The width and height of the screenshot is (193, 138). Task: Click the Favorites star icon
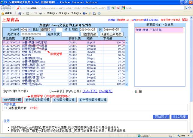click(x=3, y=13)
